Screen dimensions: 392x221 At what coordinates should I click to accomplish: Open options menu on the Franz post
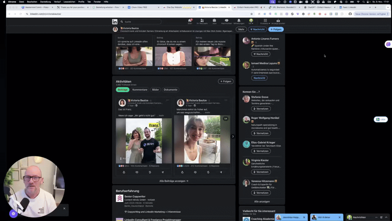168,100
